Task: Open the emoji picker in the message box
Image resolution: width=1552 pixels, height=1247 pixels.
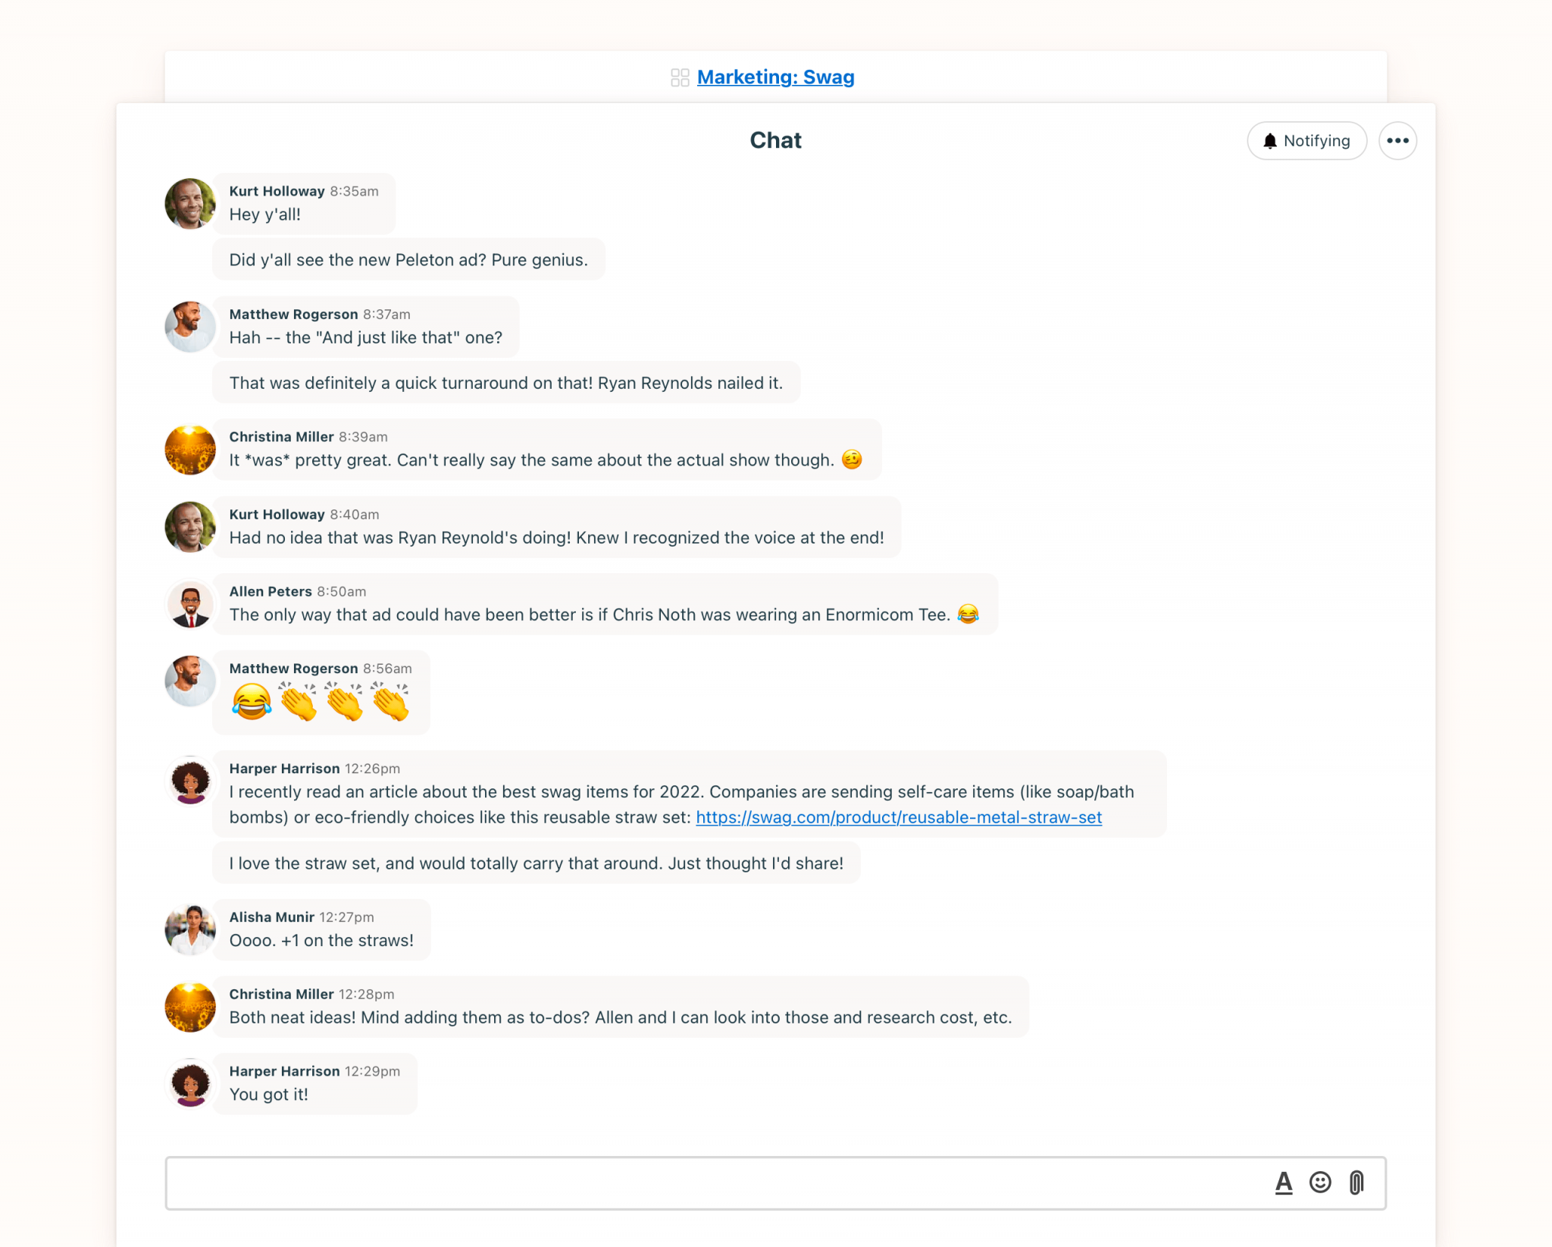Action: 1321,1183
